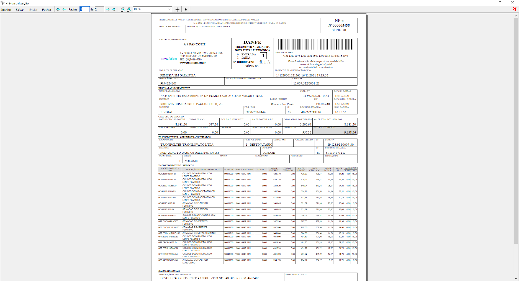The height and width of the screenshot is (282, 519).
Task: Click the product code 0DG2220 11066G57
Action: [168, 186]
